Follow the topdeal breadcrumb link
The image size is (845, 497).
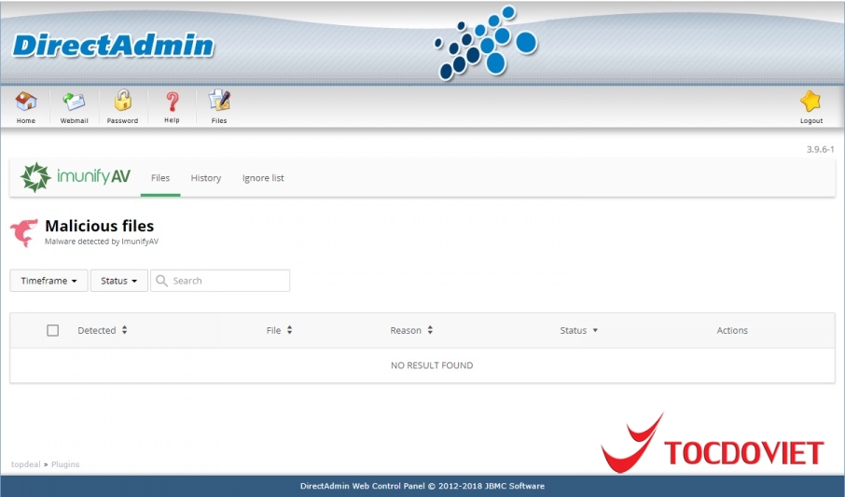(x=25, y=464)
